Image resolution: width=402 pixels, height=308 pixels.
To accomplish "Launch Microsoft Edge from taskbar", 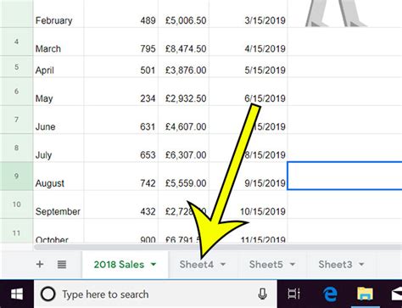I will pyautogui.click(x=330, y=294).
